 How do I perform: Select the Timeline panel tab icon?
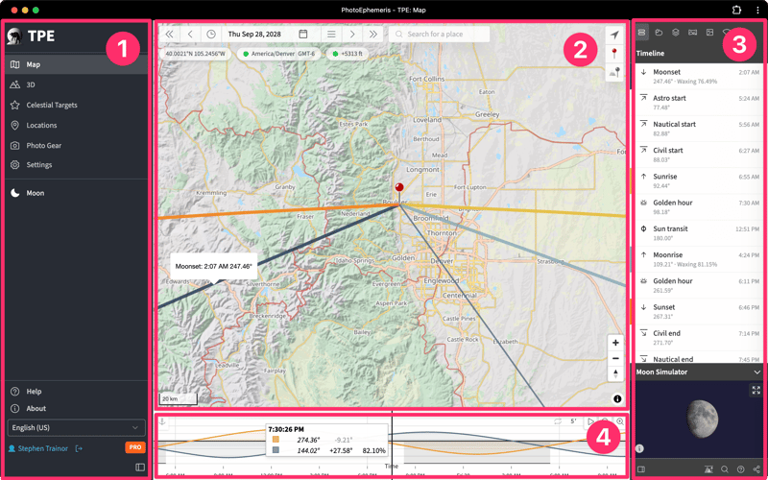[641, 33]
